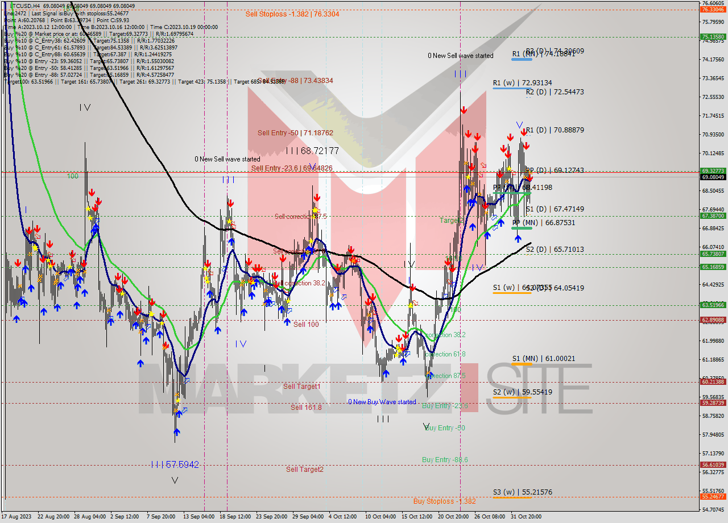
Task: Select the Sell Target1 label
Action: tap(302, 386)
